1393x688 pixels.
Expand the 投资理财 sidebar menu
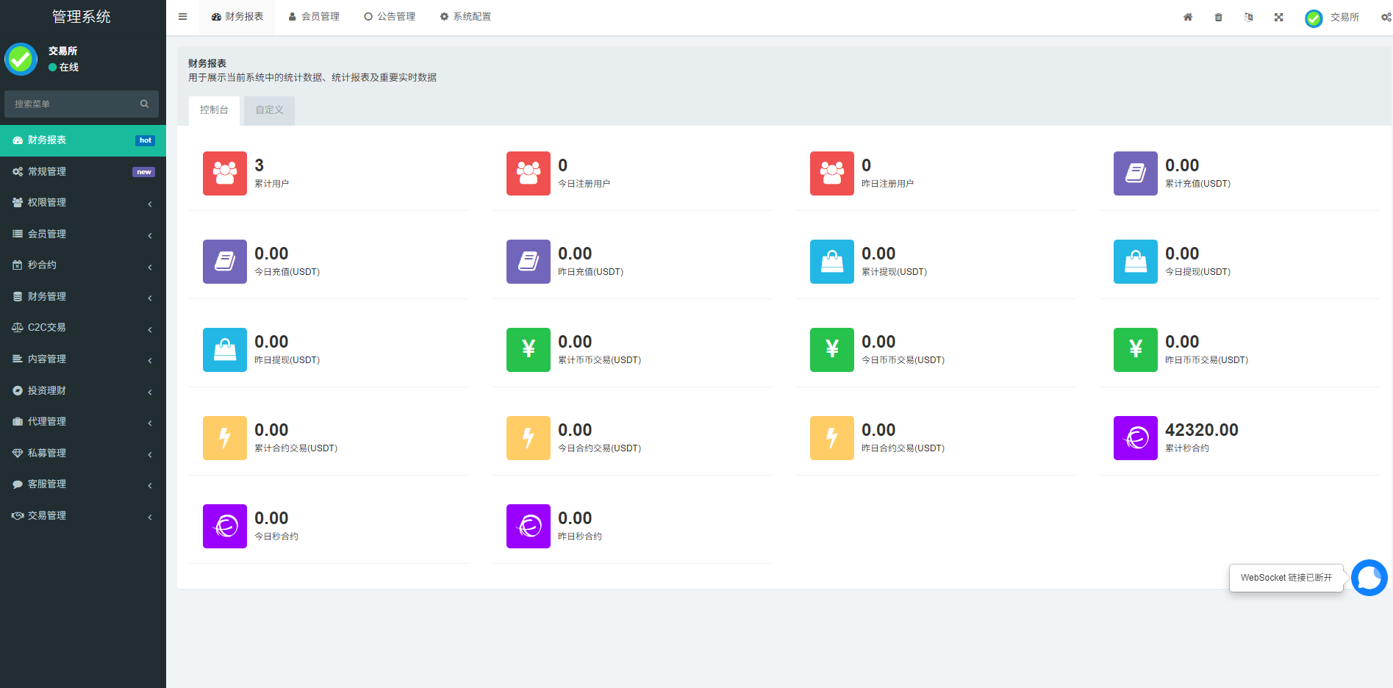[x=83, y=390]
